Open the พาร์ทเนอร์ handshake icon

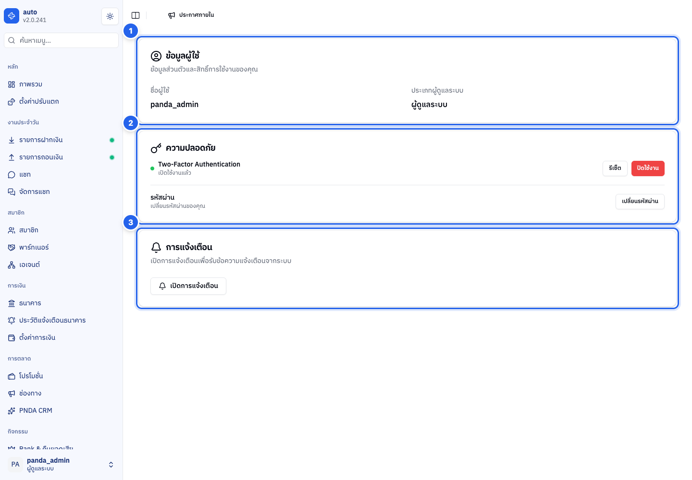[x=12, y=248]
